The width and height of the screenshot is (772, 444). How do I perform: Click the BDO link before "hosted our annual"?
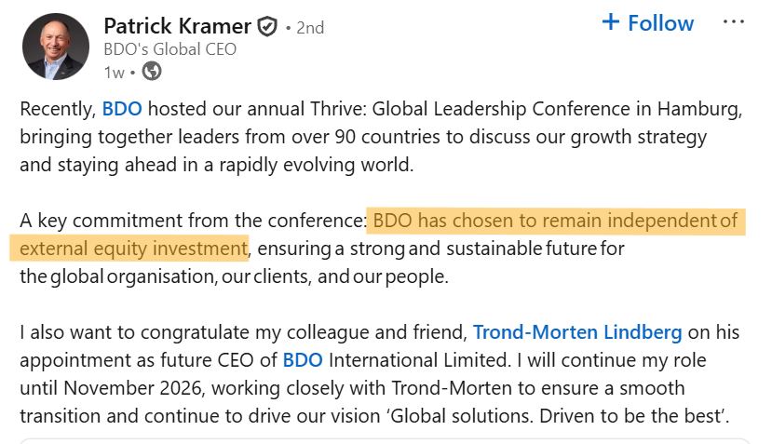tap(122, 108)
